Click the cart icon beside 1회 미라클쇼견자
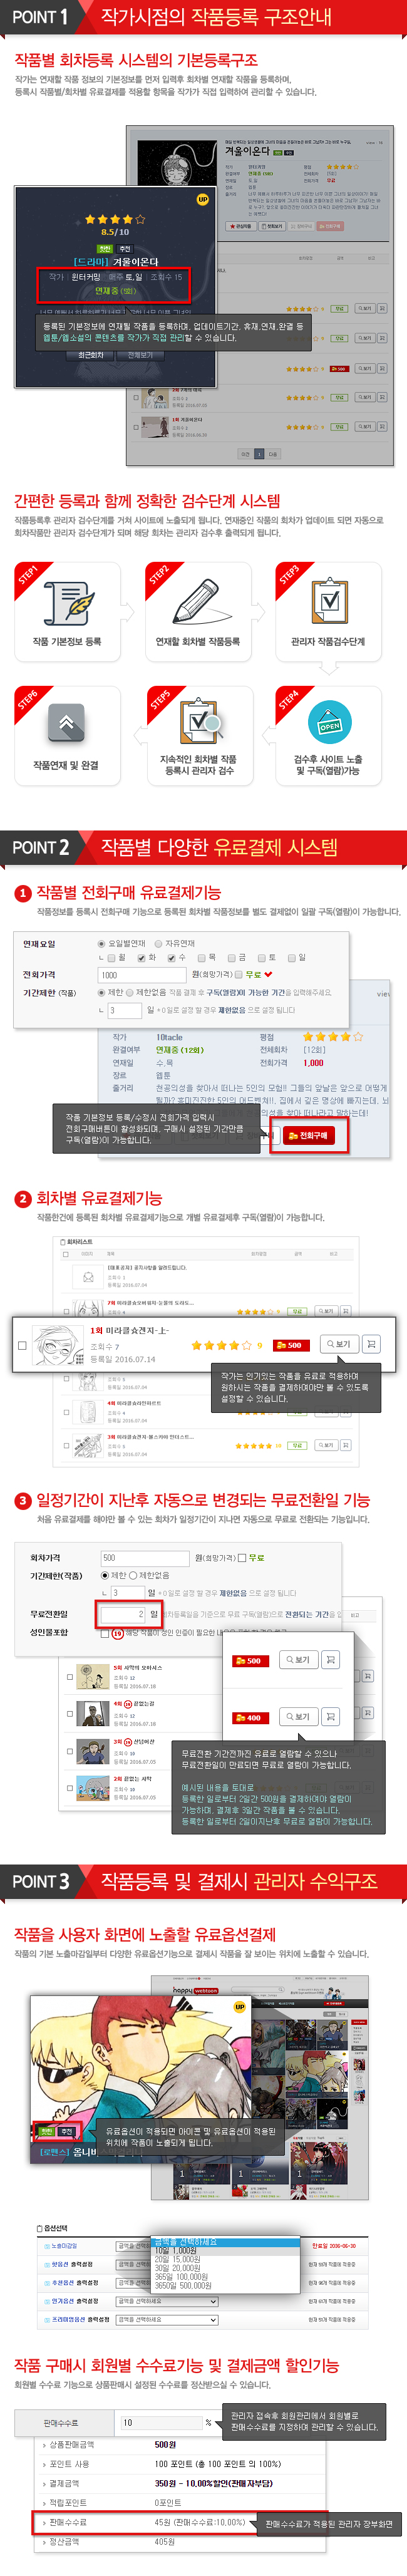The width and height of the screenshot is (407, 2576). [x=371, y=1344]
